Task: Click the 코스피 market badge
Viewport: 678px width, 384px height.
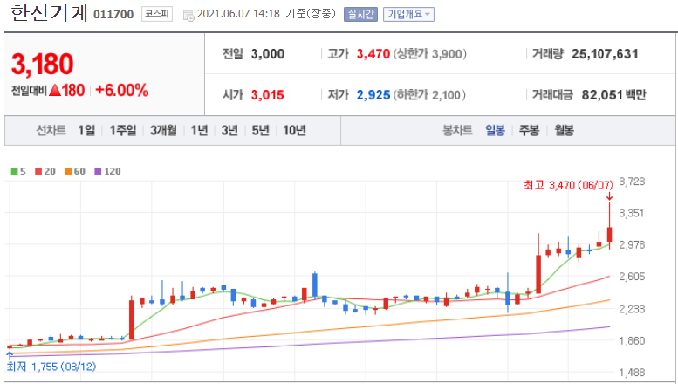Action: 156,14
